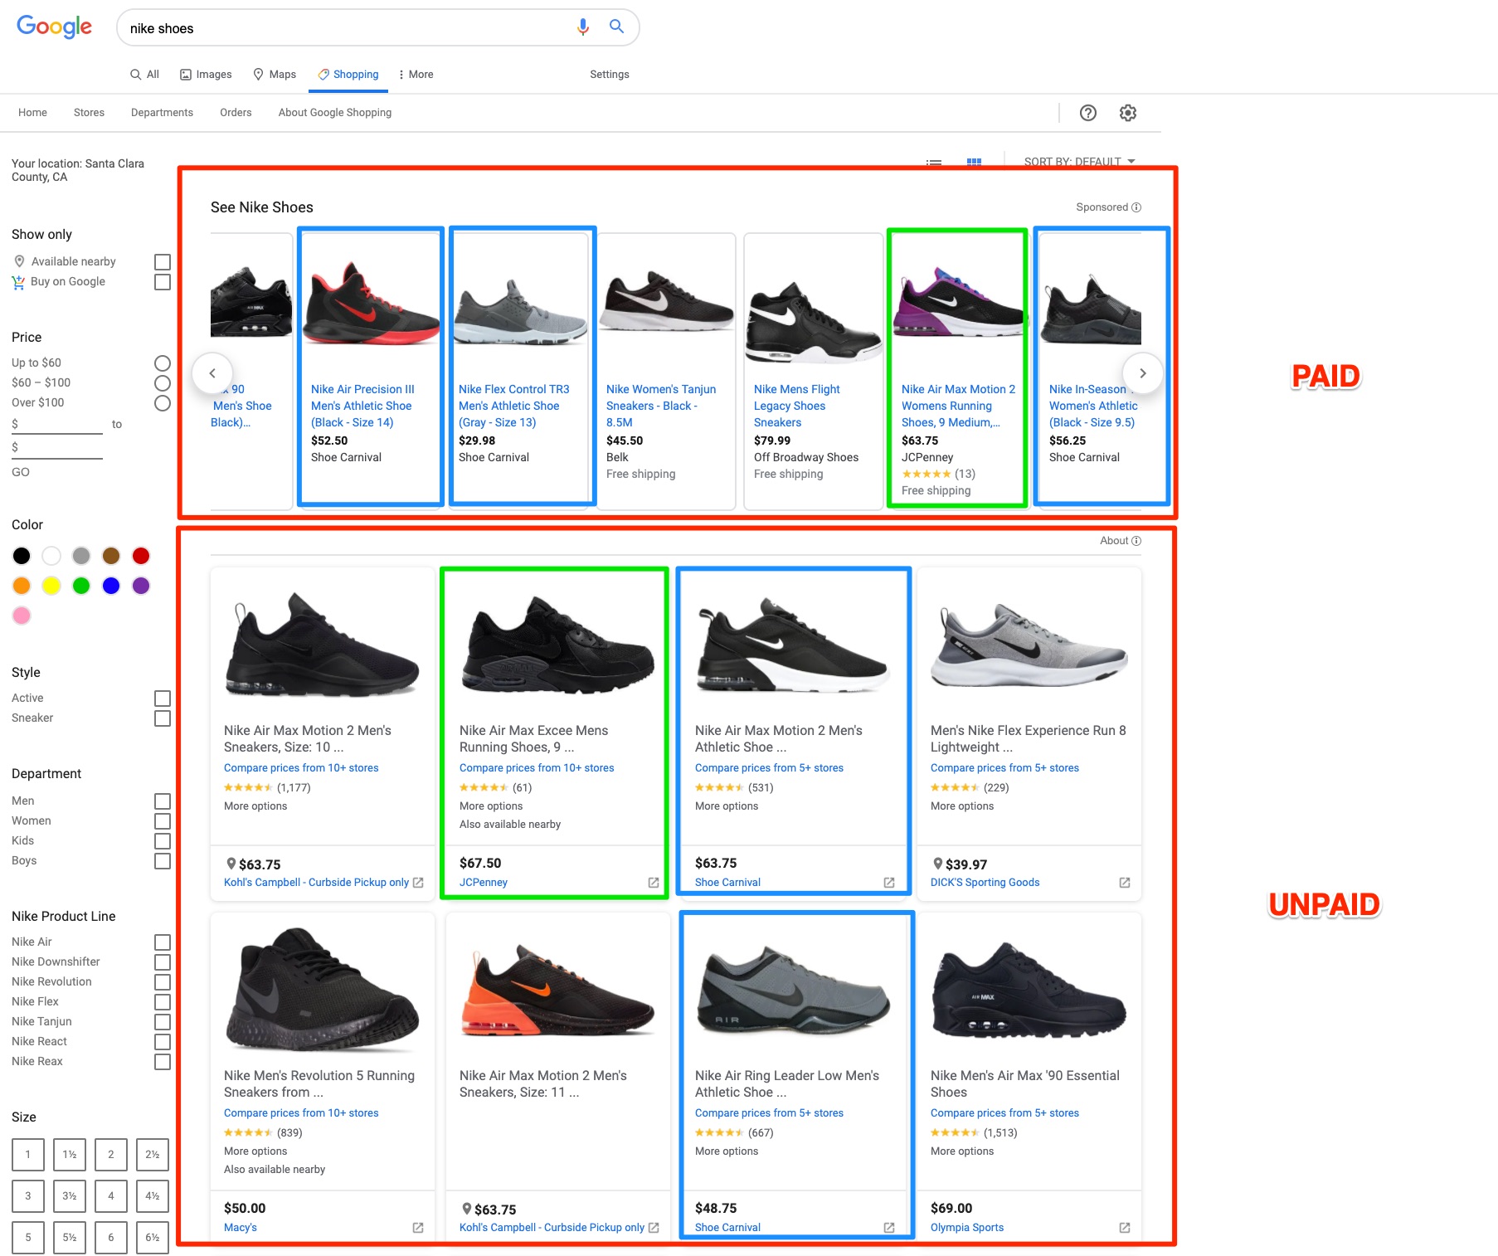Open the Sort By Default dropdown
This screenshot has width=1498, height=1256.
tap(1079, 162)
